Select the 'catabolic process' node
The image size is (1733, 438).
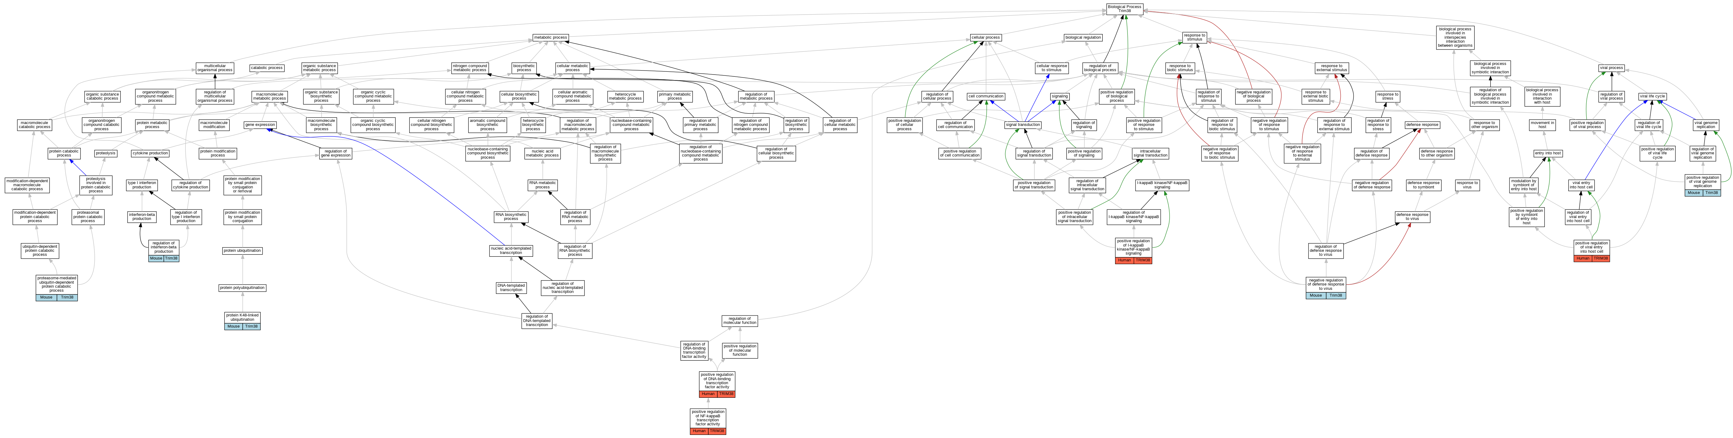267,68
